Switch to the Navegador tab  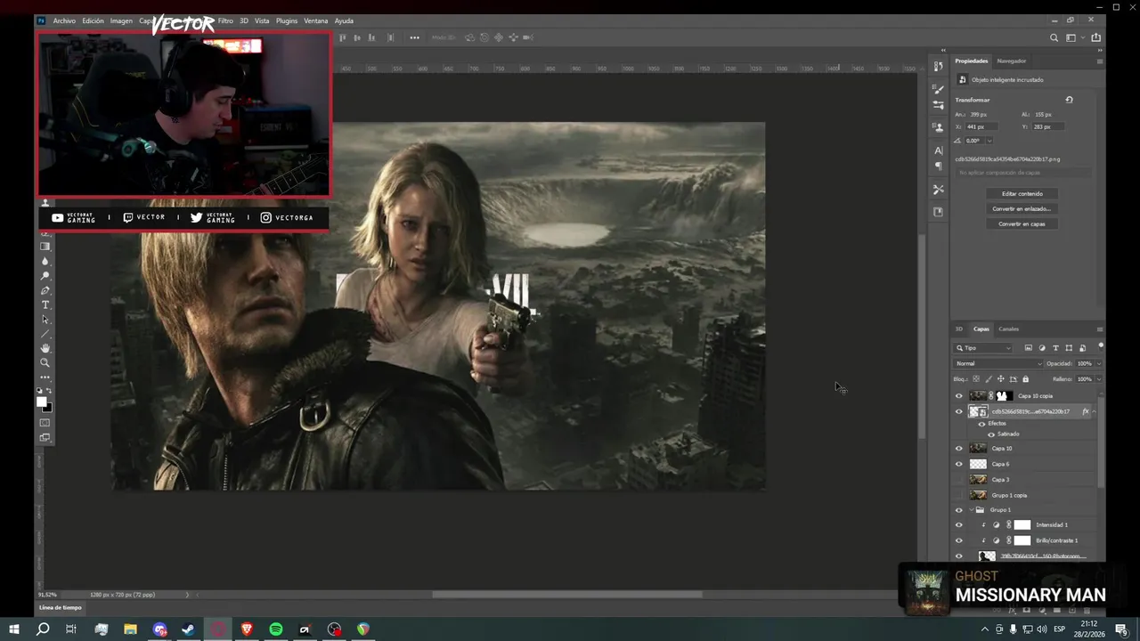(1012, 61)
